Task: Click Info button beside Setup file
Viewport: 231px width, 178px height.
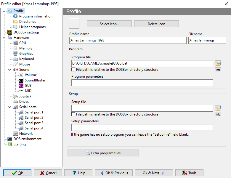Action: (218, 114)
